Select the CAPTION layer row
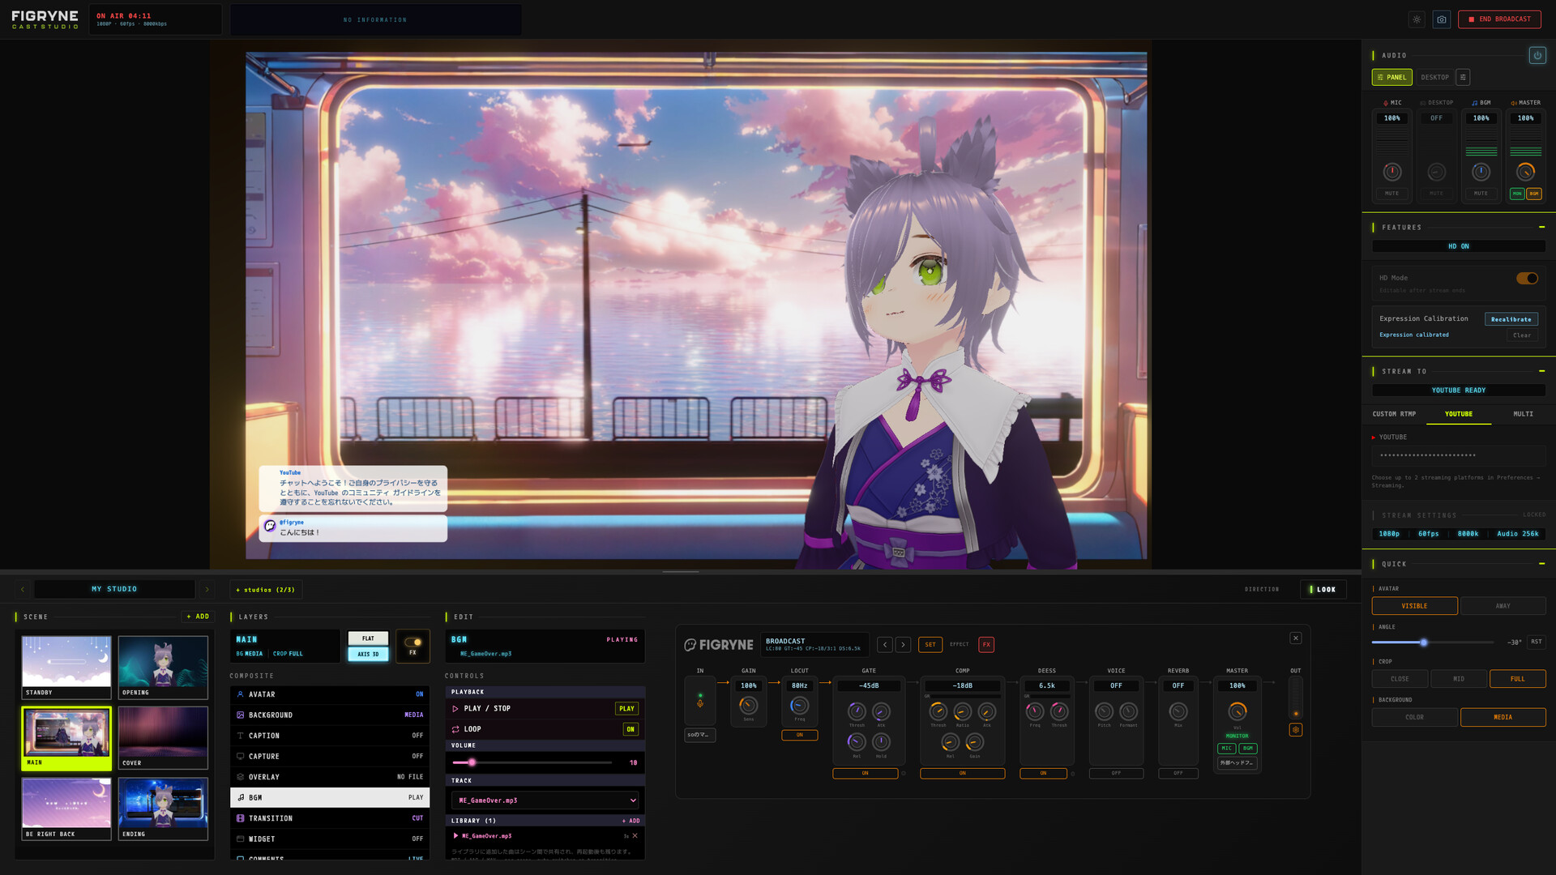This screenshot has width=1556, height=875. click(x=330, y=736)
